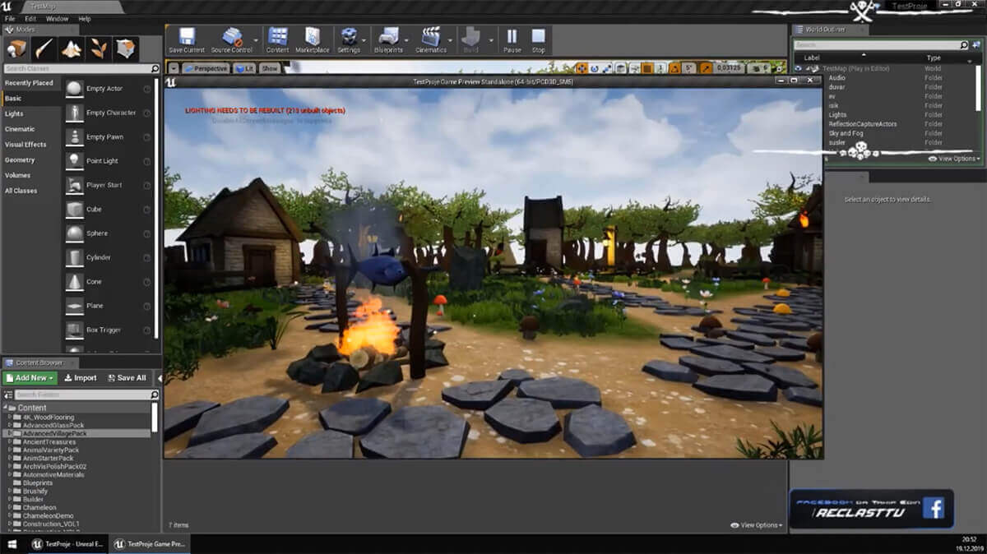Select the Lights category tab
The height and width of the screenshot is (554, 987).
click(14, 113)
